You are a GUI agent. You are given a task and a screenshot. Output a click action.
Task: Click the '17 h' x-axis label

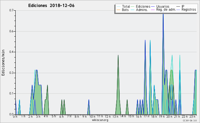click(146, 116)
